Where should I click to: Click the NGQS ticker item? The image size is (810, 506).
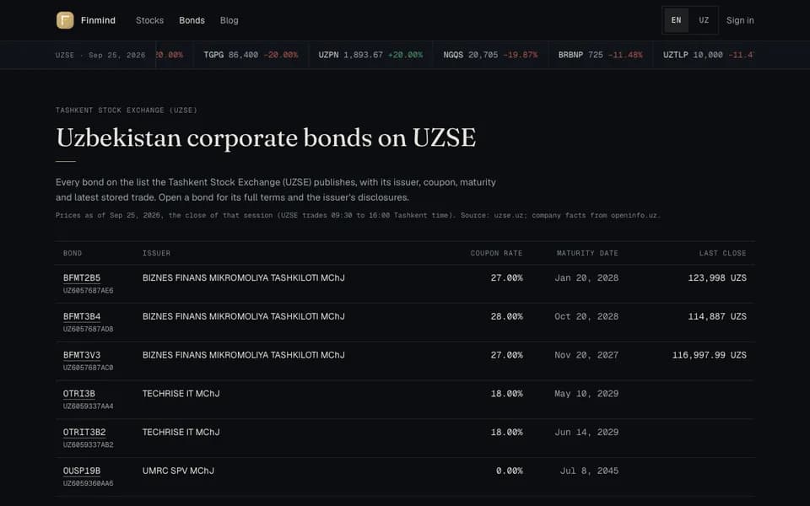[490, 55]
